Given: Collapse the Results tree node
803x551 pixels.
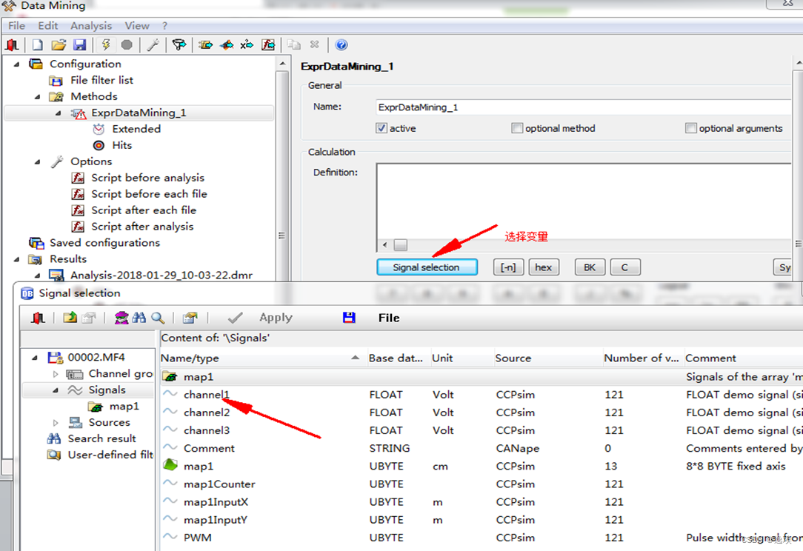Looking at the screenshot, I should tap(17, 259).
